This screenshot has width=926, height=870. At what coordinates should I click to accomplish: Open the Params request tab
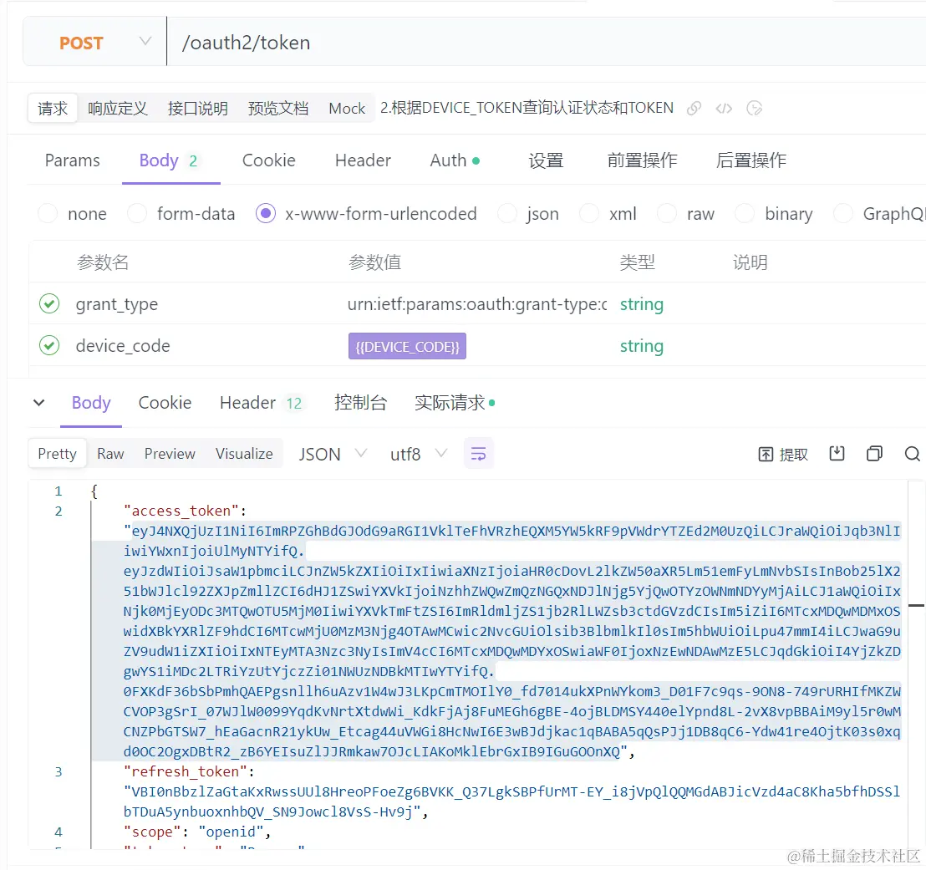tap(73, 160)
